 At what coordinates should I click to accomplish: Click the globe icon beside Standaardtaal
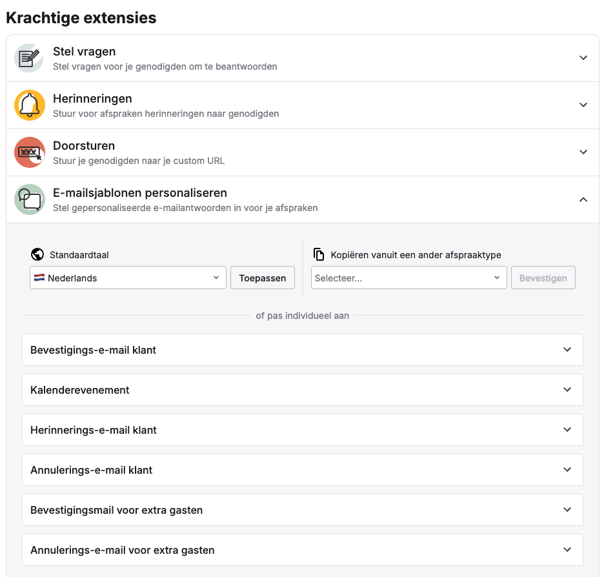pyautogui.click(x=37, y=254)
